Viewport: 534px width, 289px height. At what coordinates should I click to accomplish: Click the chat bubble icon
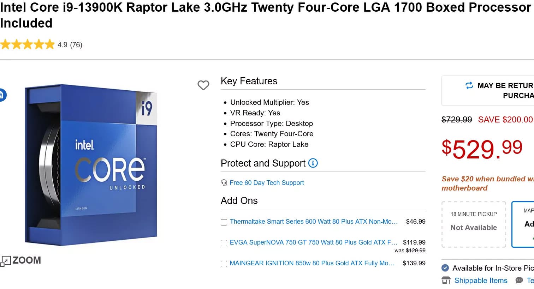519,281
